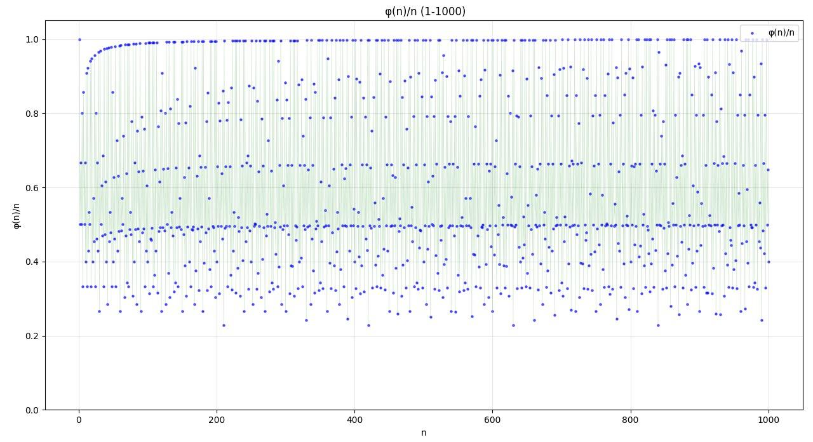
Task: Select the 1000 tick label on the x-axis
Action: click(x=769, y=420)
